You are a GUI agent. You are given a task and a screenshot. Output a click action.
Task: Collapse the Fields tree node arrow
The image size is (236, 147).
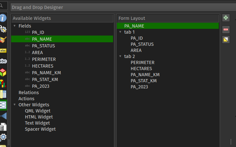14,26
